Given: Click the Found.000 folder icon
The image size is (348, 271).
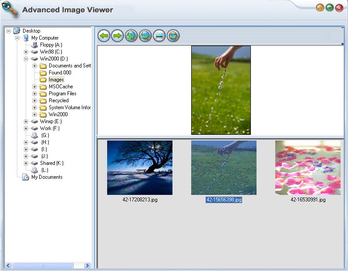Looking at the screenshot, I should 43,73.
